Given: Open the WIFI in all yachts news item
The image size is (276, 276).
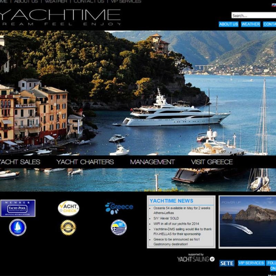Looking at the screenshot, I should click(176, 224).
